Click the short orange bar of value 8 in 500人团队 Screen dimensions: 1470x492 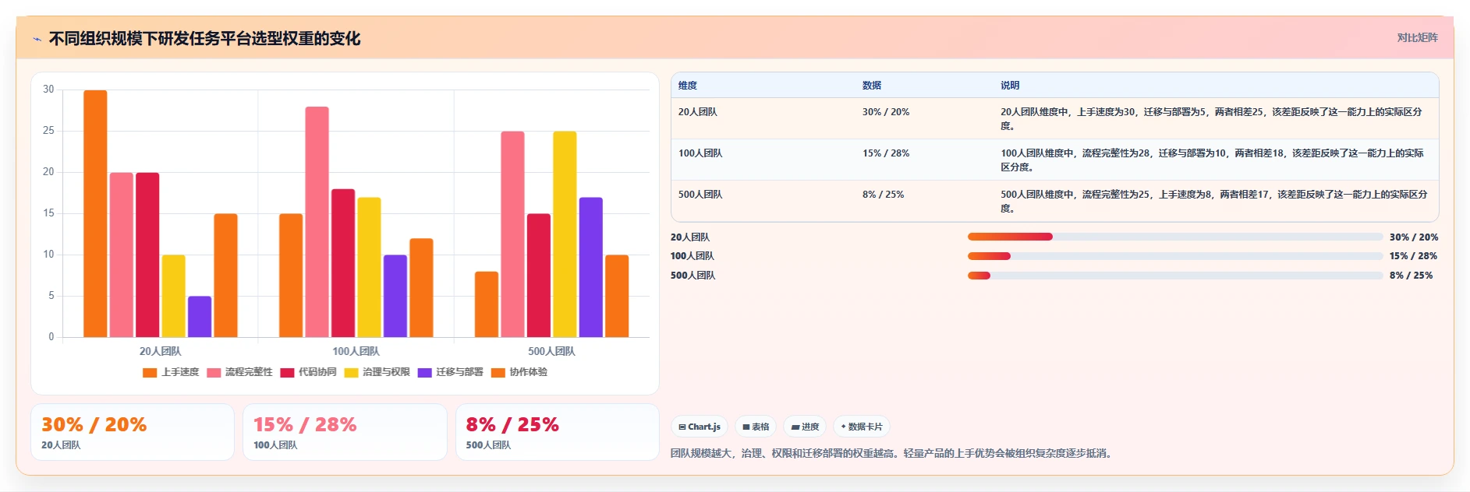pyautogui.click(x=487, y=304)
